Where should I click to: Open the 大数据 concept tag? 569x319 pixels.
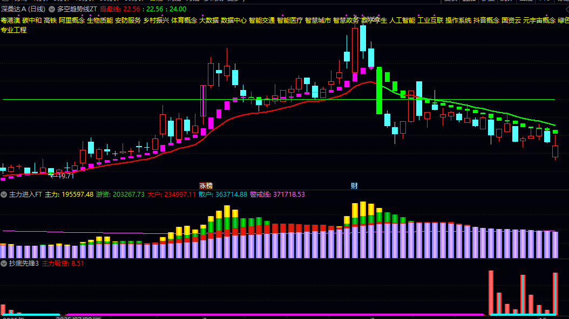click(209, 20)
